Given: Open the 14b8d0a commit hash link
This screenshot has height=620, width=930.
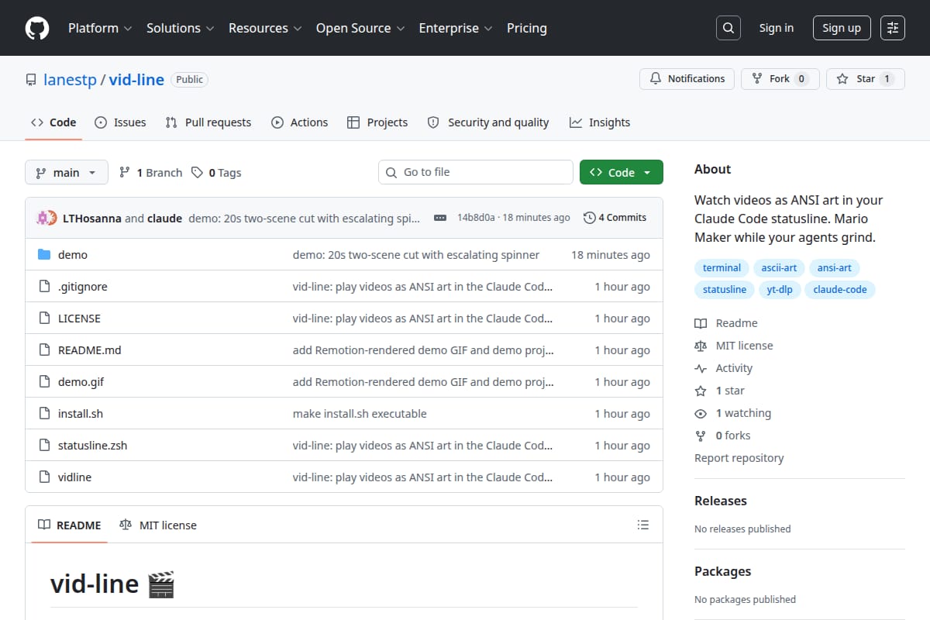Looking at the screenshot, I should pos(475,218).
